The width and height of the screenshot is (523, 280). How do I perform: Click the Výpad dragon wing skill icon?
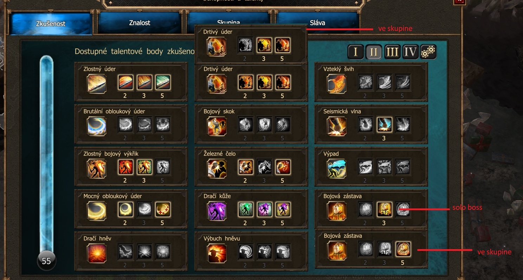point(337,168)
